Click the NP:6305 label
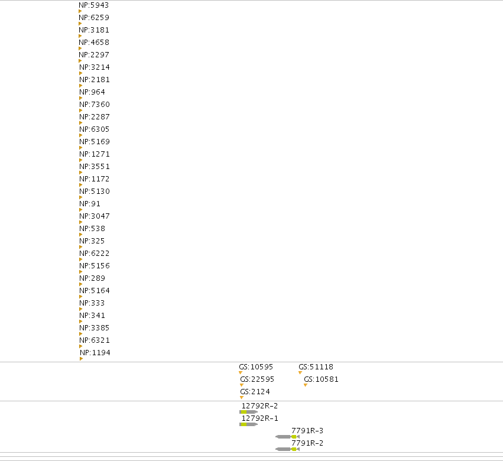The height and width of the screenshot is (461, 503). [x=95, y=129]
